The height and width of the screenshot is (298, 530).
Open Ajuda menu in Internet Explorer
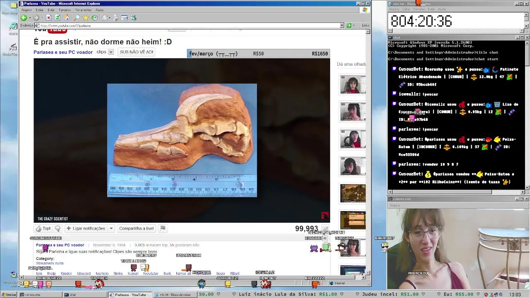(99, 10)
